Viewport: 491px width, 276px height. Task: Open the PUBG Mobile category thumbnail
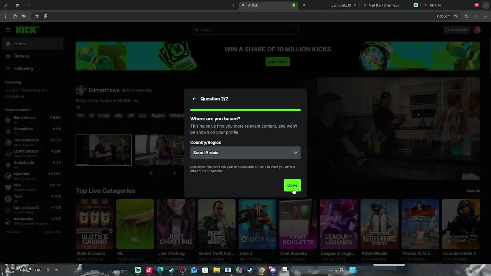coord(379,224)
